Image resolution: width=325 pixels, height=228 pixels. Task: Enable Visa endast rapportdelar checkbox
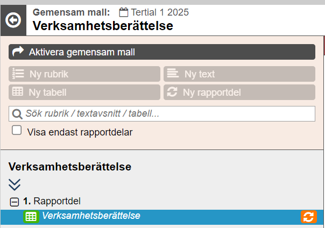click(17, 131)
